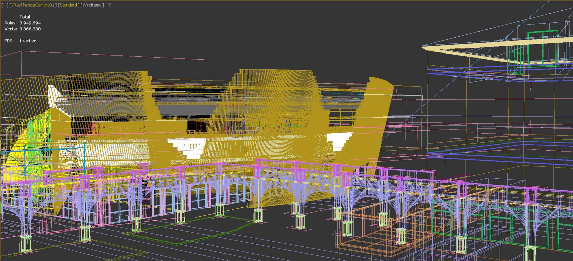Click the Polys count 3.949.694
Viewport: 573px width, 261px height.
(x=30, y=23)
